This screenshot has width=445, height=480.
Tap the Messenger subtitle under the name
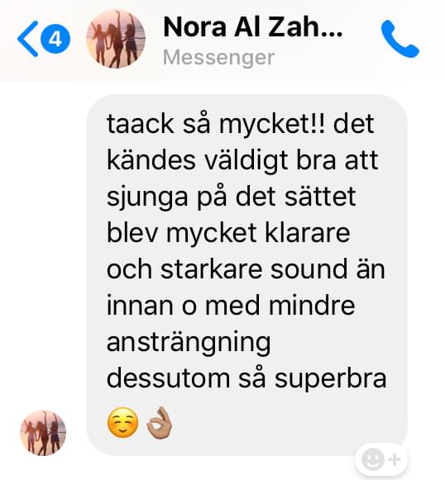219,57
